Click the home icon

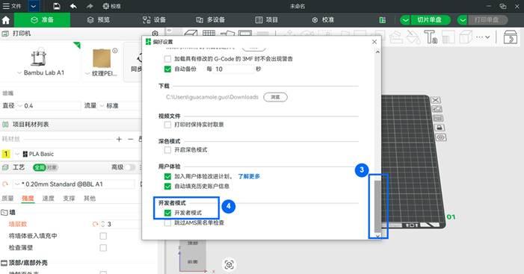6,20
